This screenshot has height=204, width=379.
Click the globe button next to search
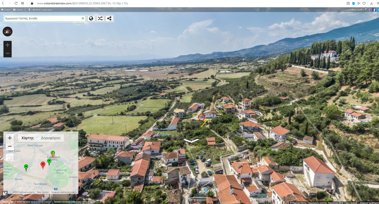(x=91, y=18)
